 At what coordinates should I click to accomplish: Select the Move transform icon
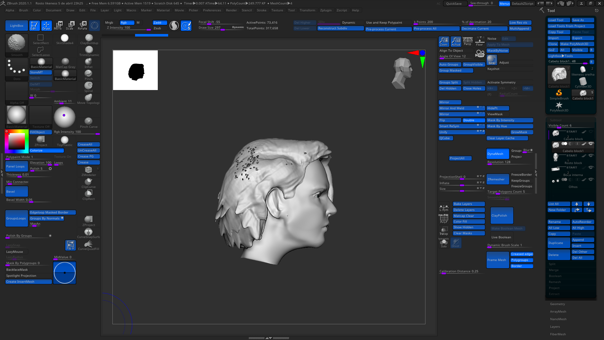58,25
